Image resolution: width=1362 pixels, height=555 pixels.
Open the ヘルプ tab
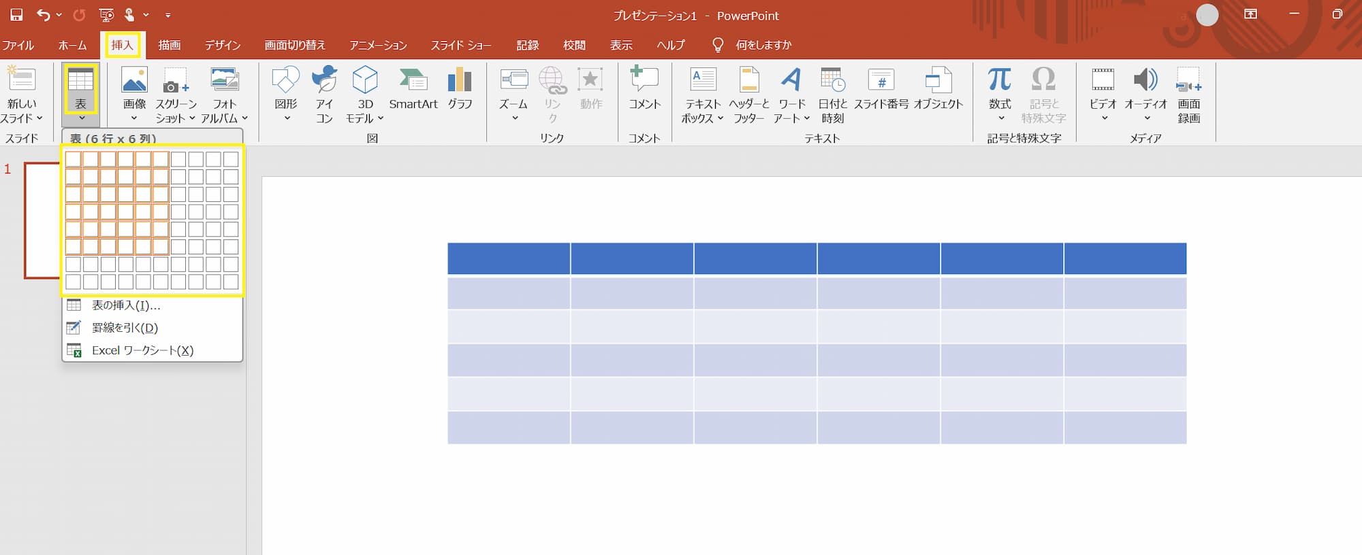[671, 45]
